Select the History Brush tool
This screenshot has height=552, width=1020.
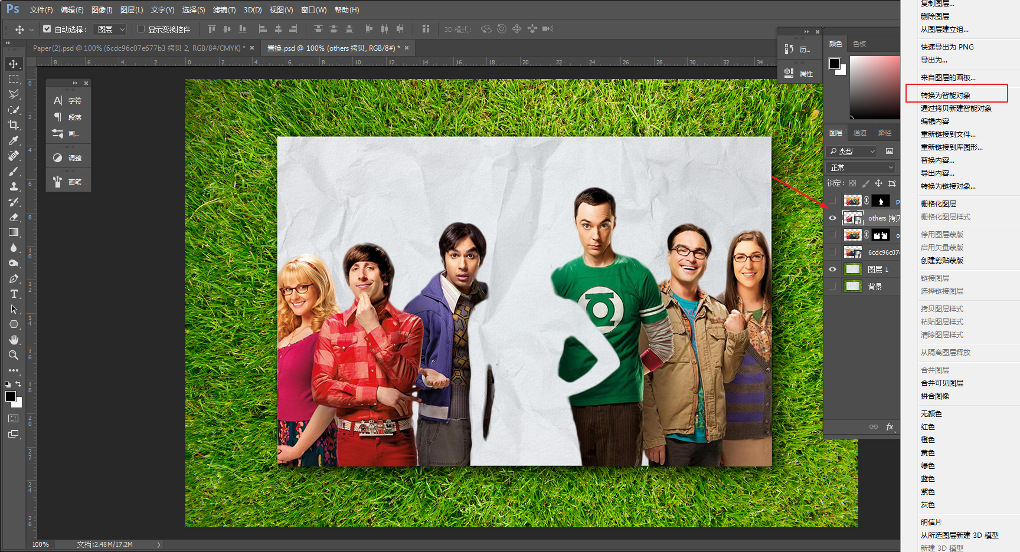pos(13,202)
